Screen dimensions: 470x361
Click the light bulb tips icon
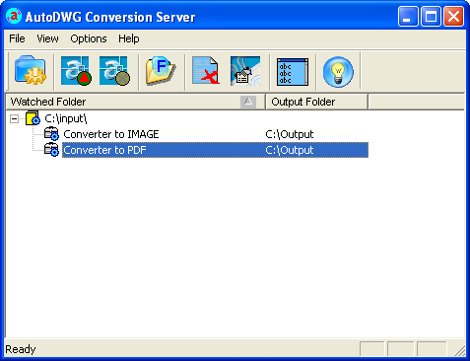pyautogui.click(x=338, y=71)
